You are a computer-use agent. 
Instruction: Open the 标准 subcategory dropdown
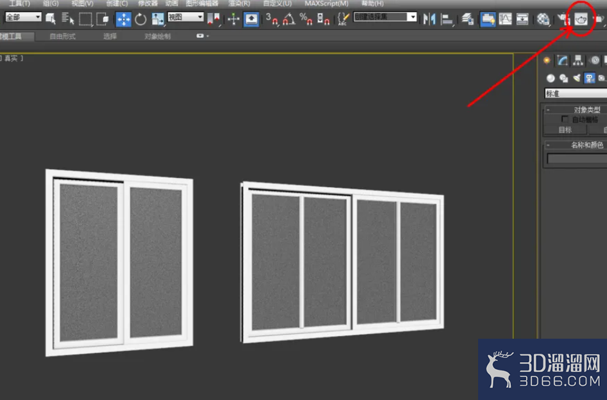[x=575, y=93]
